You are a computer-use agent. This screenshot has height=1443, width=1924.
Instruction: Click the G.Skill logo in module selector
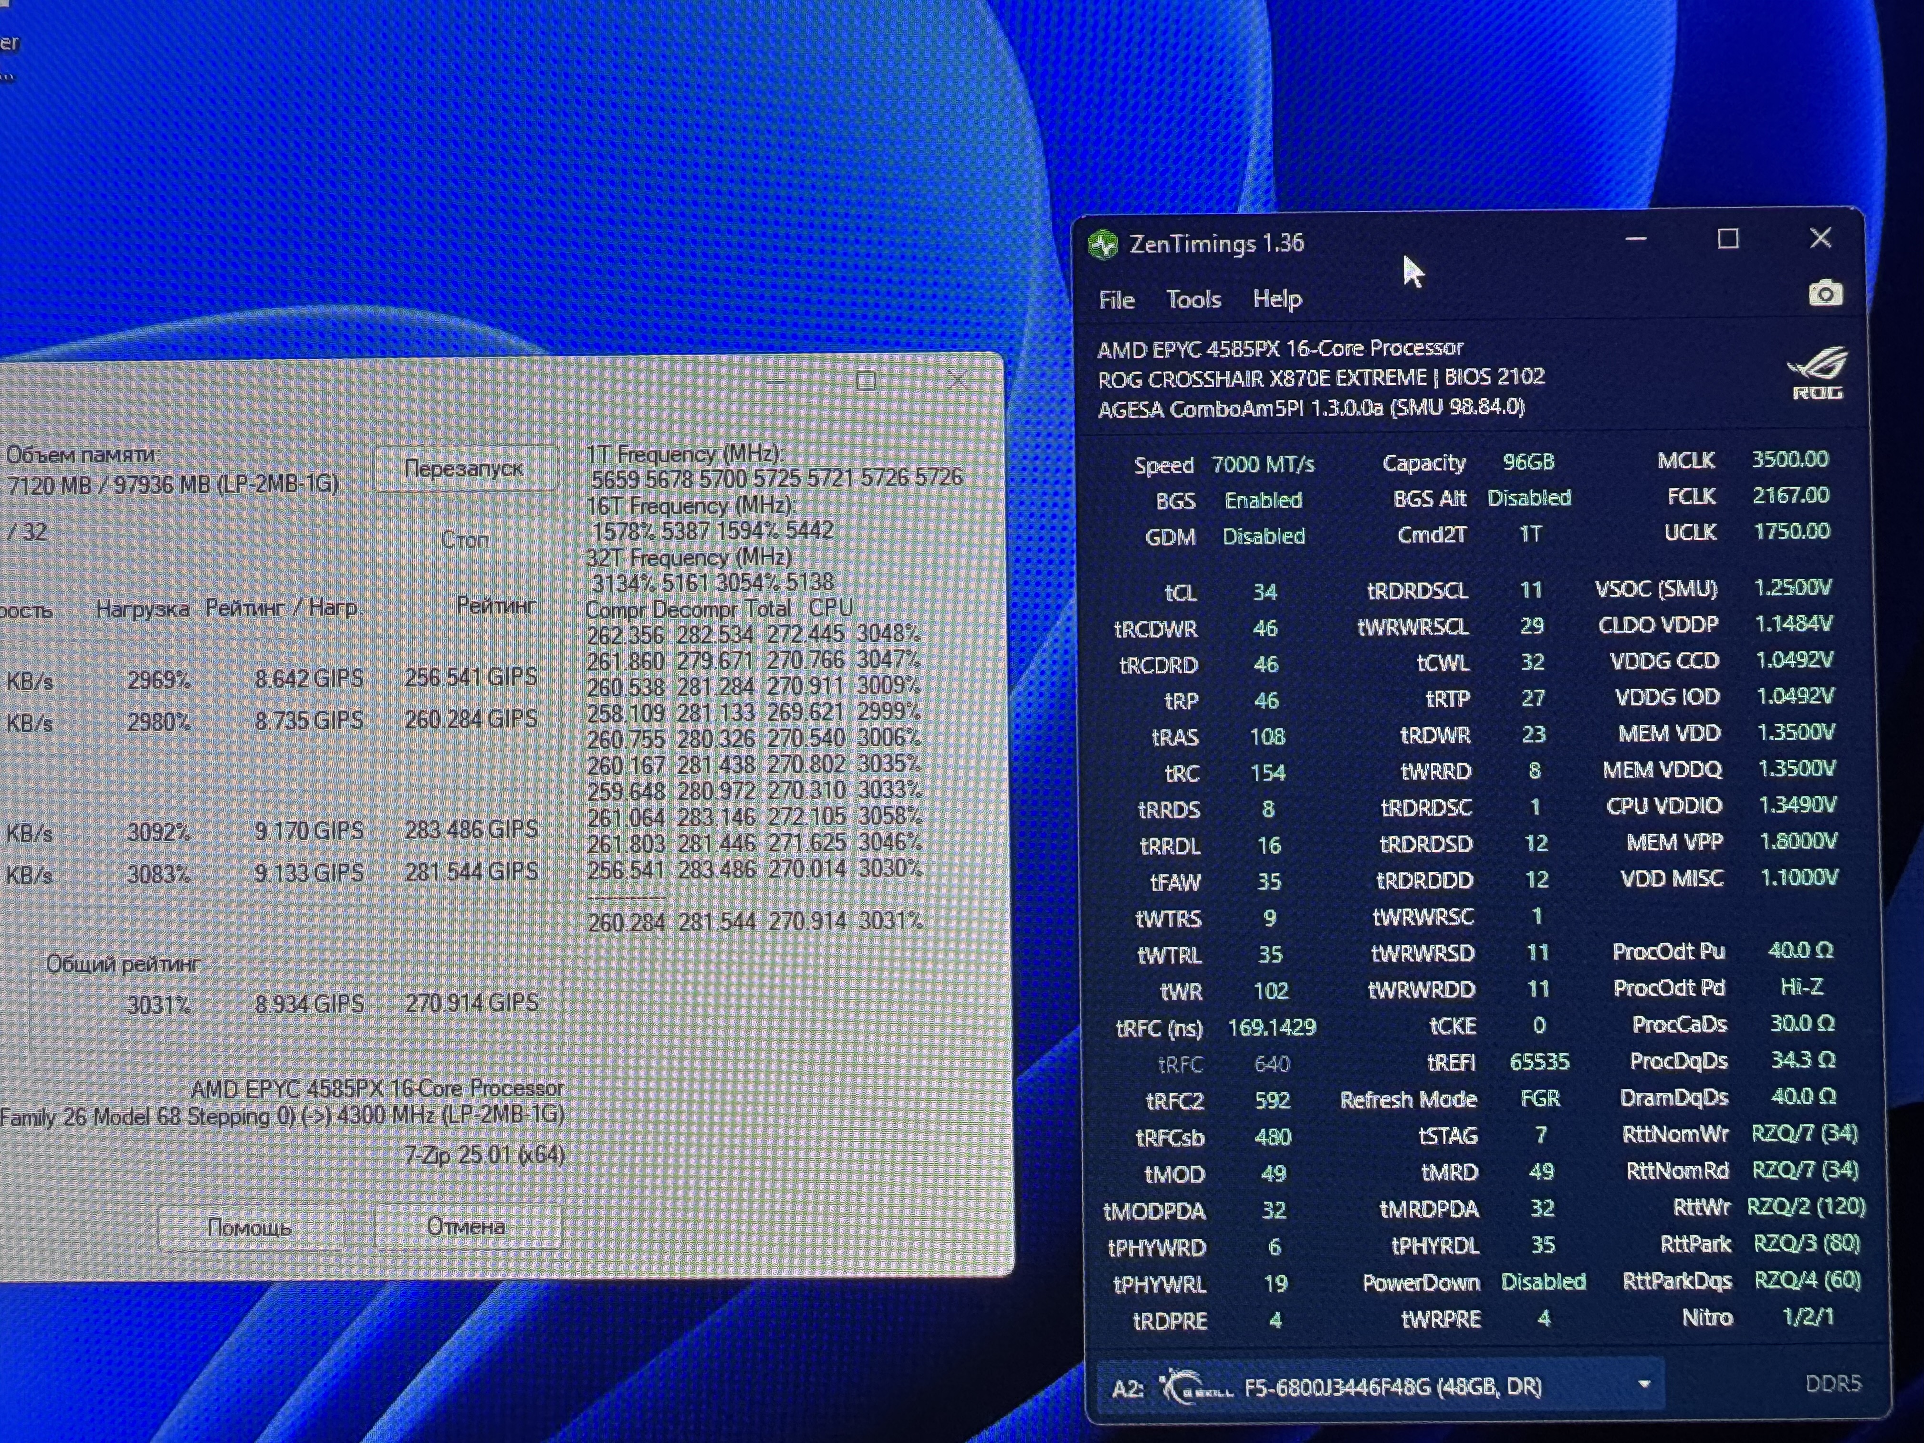(1197, 1387)
